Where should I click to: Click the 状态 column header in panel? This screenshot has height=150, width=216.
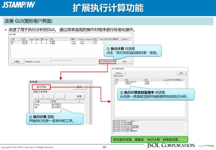[54, 101]
